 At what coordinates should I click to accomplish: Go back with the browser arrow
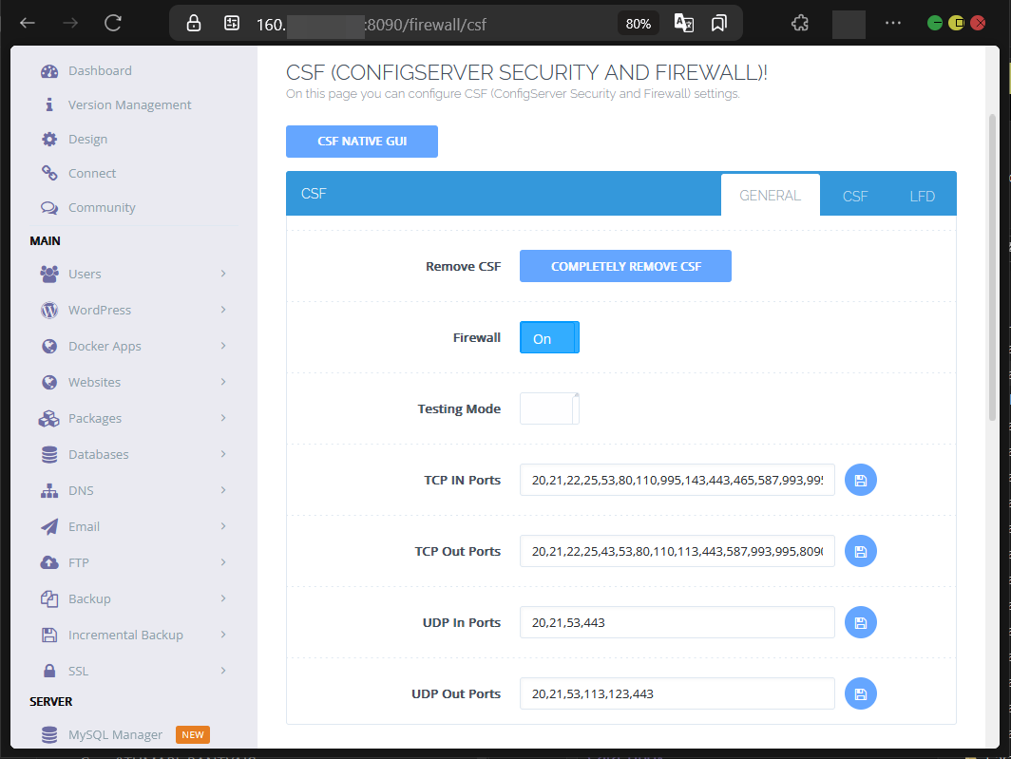(x=27, y=23)
